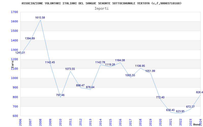Select the 797.46 data label
Viewport: 203px width, 127px height.
tap(60, 95)
